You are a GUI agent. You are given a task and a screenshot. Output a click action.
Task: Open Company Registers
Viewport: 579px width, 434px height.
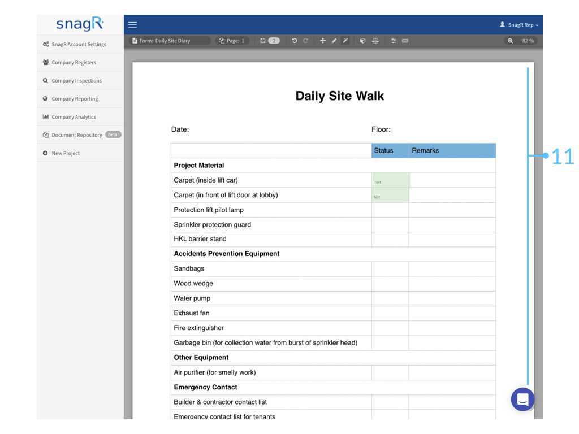tap(80, 62)
